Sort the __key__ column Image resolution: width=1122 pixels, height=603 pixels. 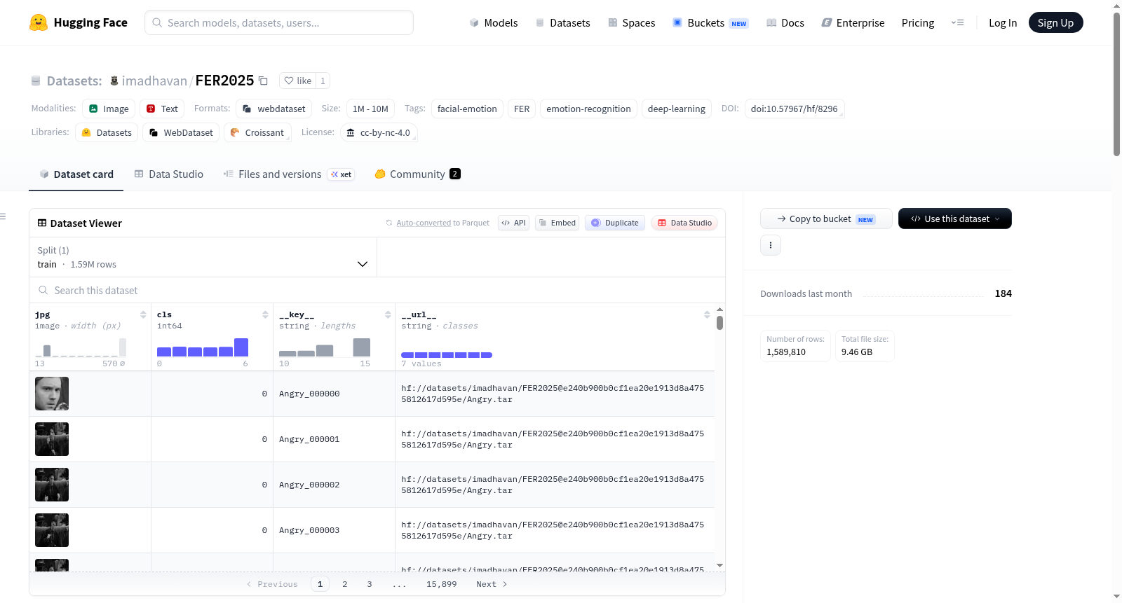388,314
